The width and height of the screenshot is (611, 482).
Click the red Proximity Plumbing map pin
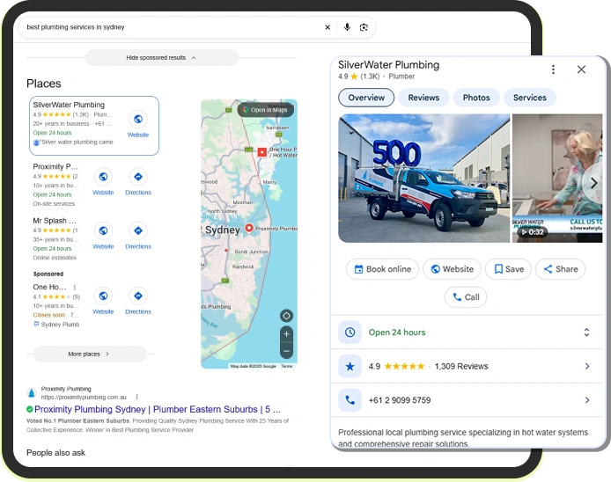point(249,228)
